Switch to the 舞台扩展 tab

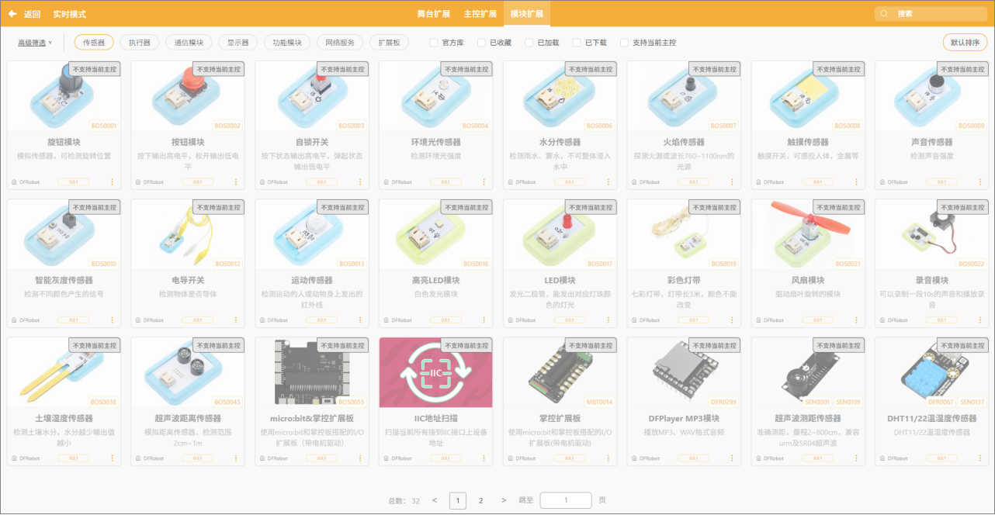[433, 14]
